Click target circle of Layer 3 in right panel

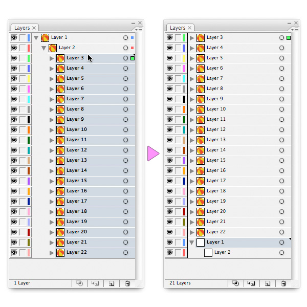tap(281, 37)
